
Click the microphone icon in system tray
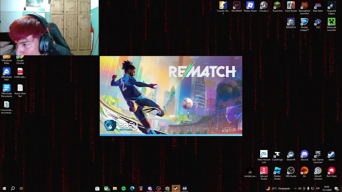point(308,189)
